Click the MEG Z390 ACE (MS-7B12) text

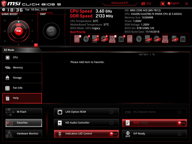tap(145, 10)
